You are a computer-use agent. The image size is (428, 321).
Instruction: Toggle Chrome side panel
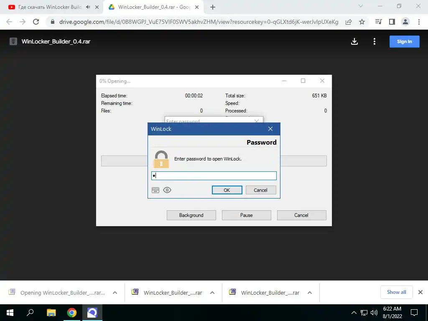pyautogui.click(x=392, y=22)
